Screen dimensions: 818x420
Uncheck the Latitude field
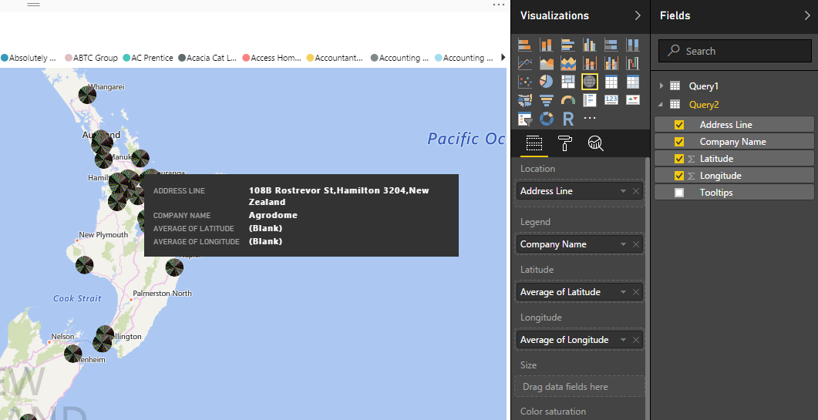coord(679,159)
